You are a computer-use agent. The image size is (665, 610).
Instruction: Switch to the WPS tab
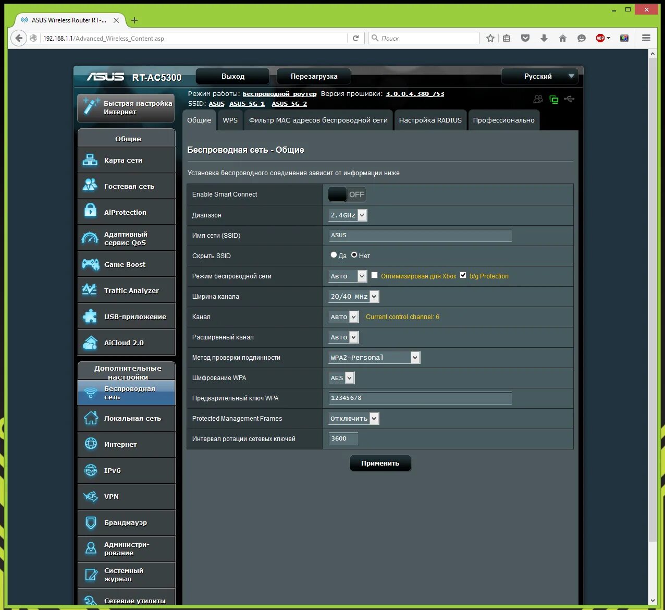click(230, 120)
